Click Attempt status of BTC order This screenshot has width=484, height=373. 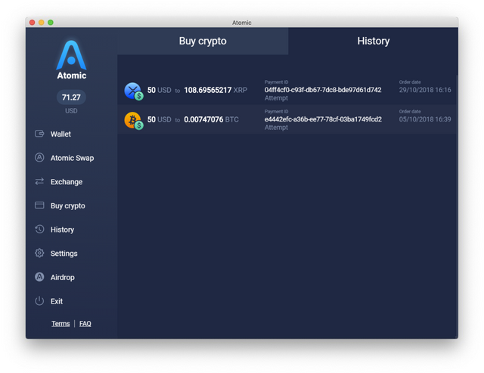click(x=276, y=128)
